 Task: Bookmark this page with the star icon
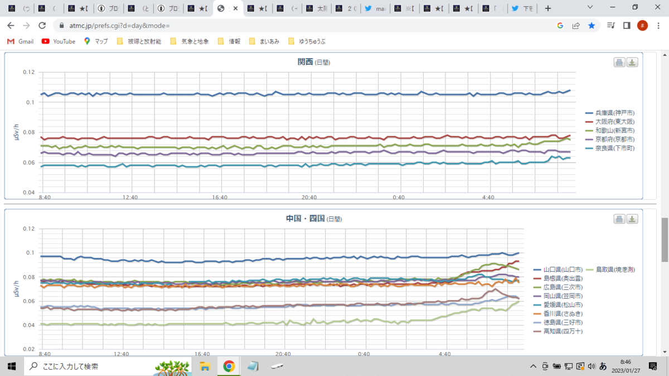pos(592,26)
